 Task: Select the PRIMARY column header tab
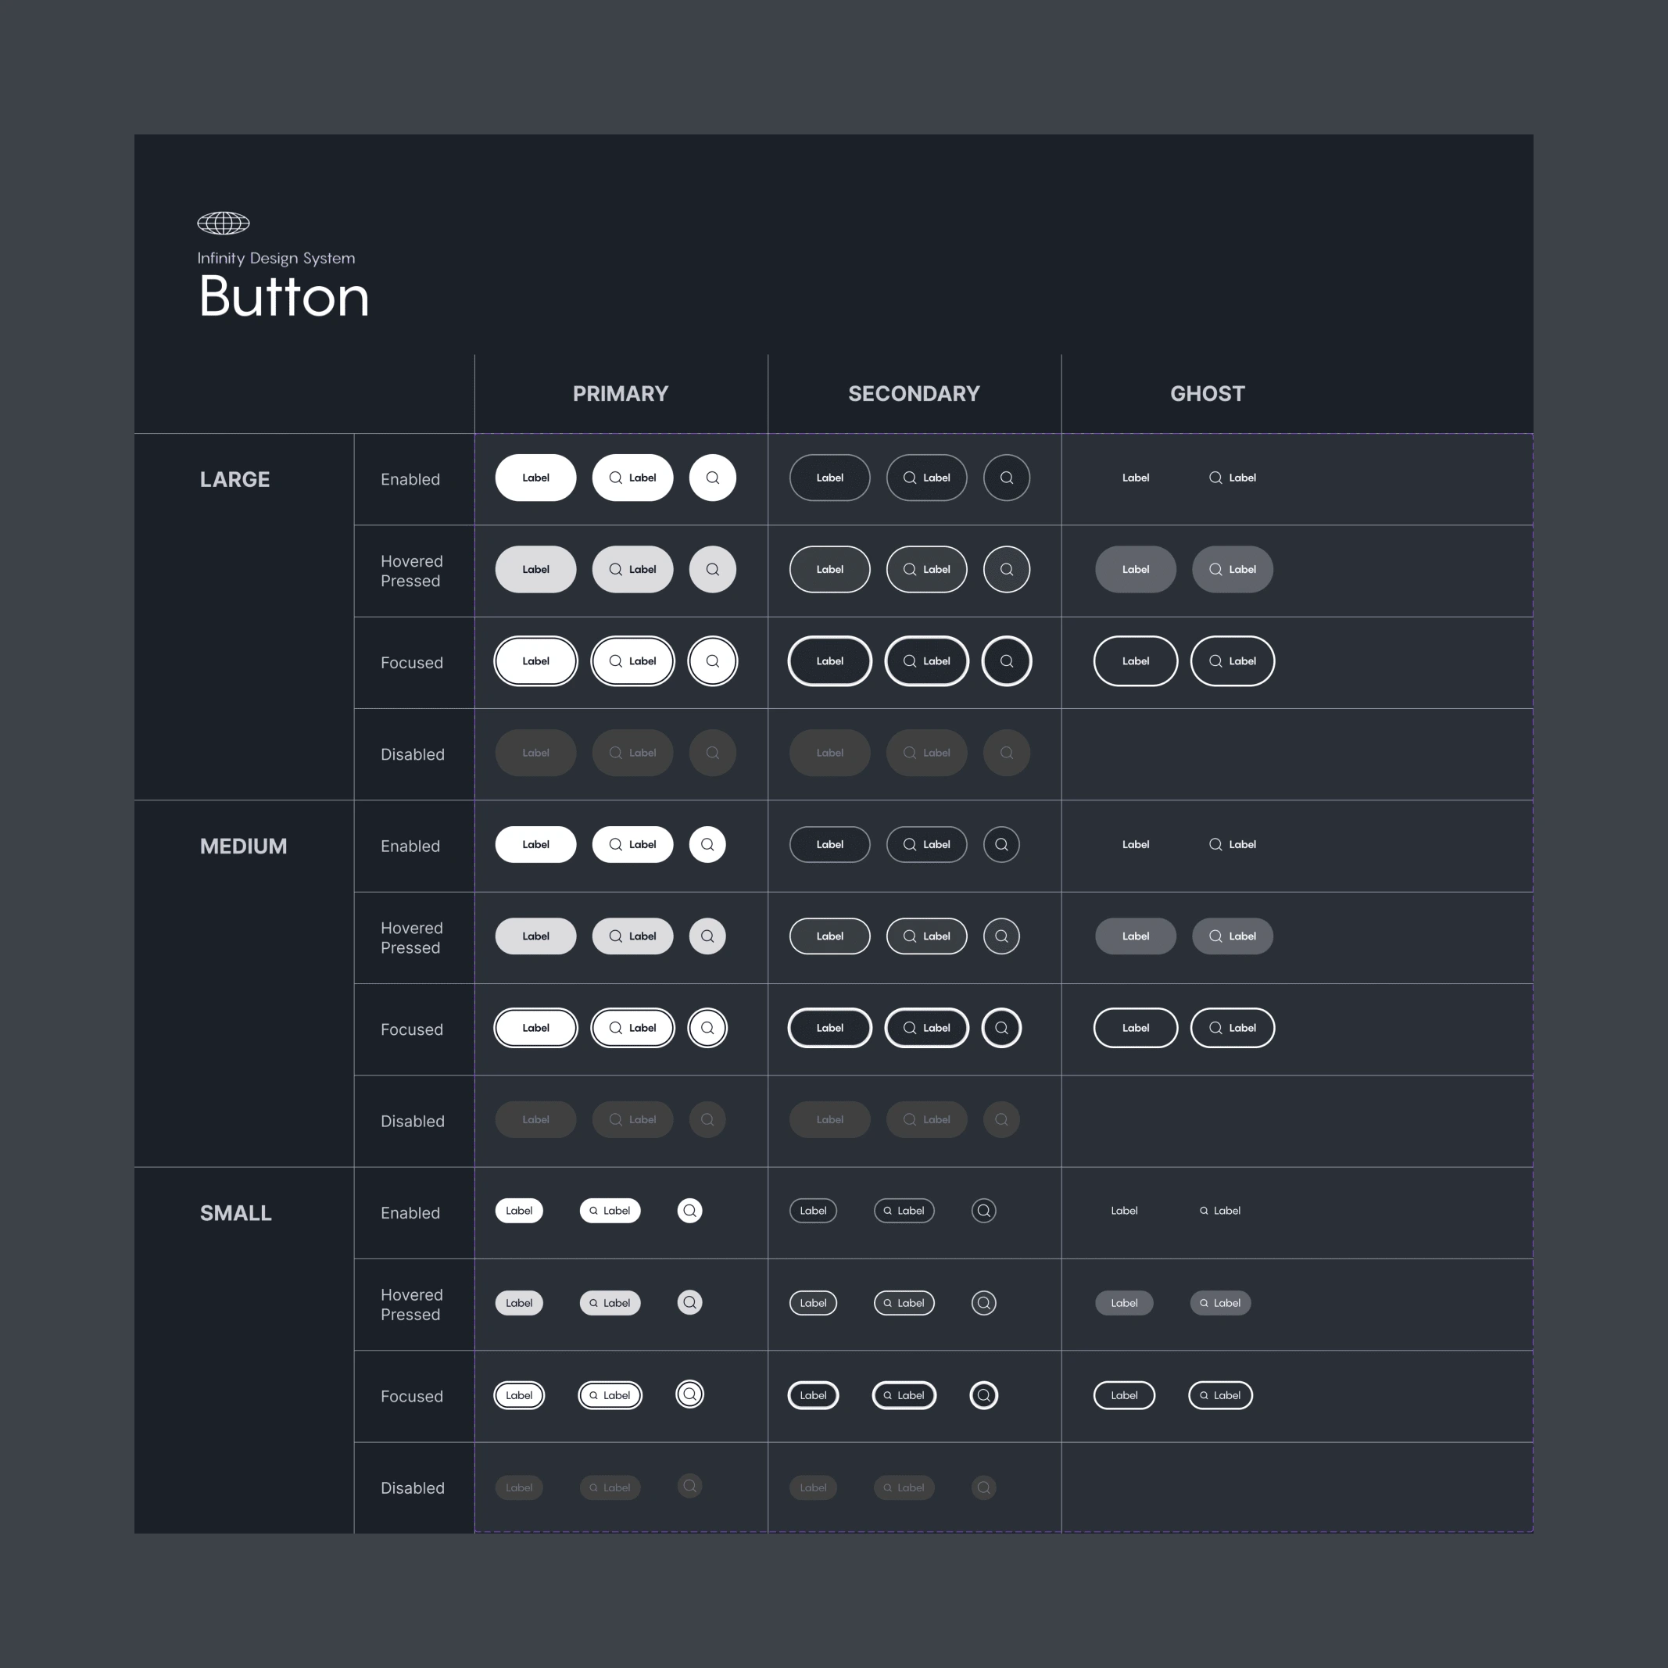pos(620,394)
